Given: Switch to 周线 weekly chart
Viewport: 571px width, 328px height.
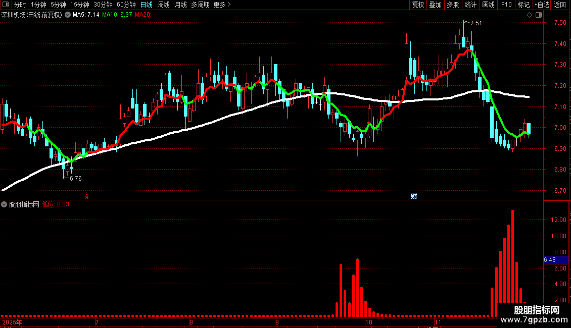Looking at the screenshot, I should point(164,5).
